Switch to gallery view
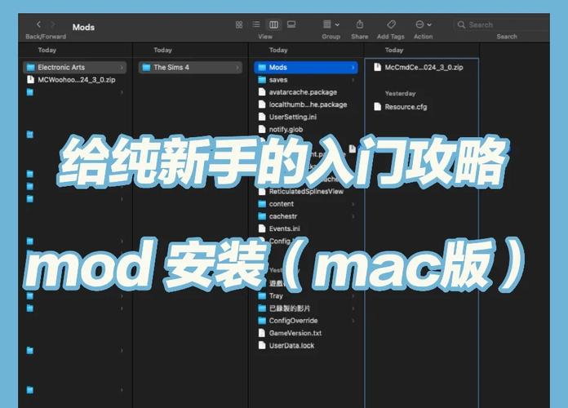Screen dimensions: 568x408 (x=291, y=25)
